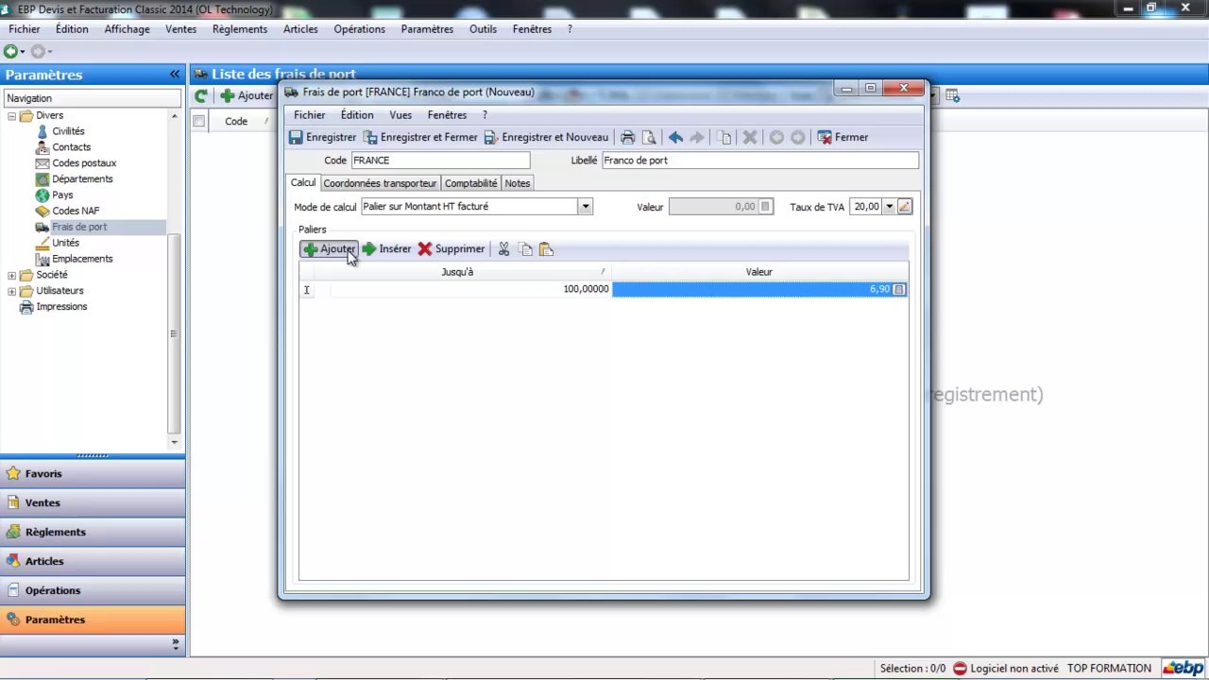This screenshot has width=1209, height=680.
Task: Click Enregistrer et Fermer in dialog toolbar
Action: 420,137
